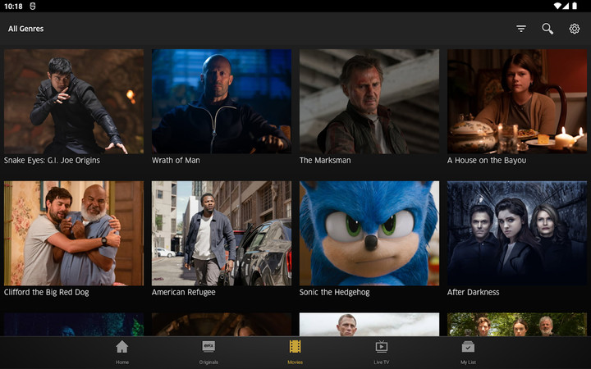This screenshot has width=591, height=369.
Task: Tap the My List icon
Action: [x=468, y=346]
